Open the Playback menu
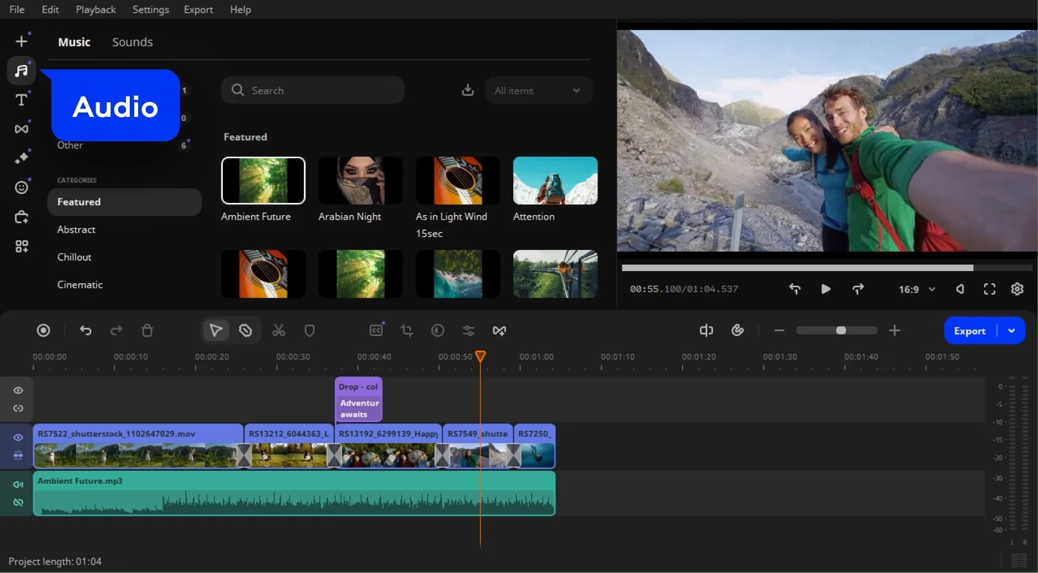This screenshot has height=573, width=1038. (96, 10)
